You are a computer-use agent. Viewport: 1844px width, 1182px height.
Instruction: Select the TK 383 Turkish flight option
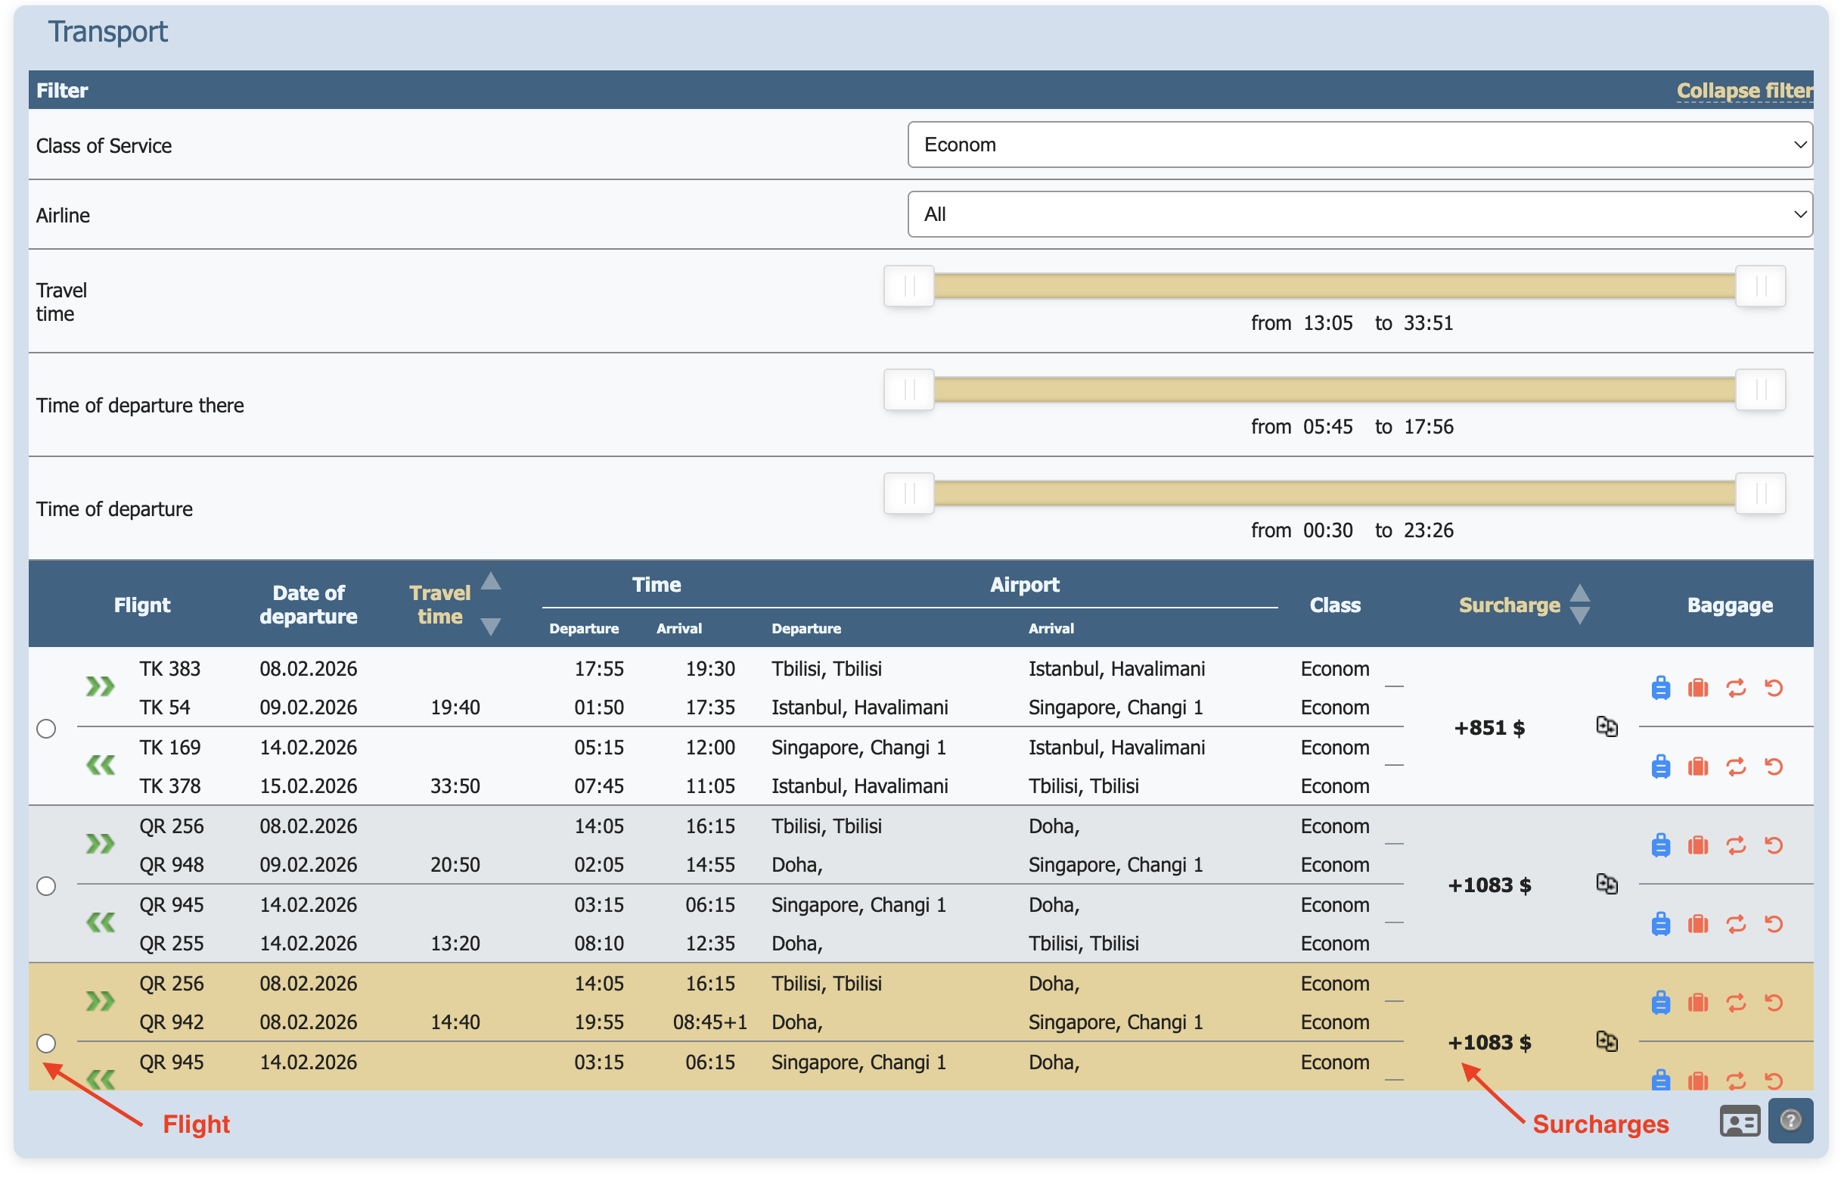(x=46, y=729)
